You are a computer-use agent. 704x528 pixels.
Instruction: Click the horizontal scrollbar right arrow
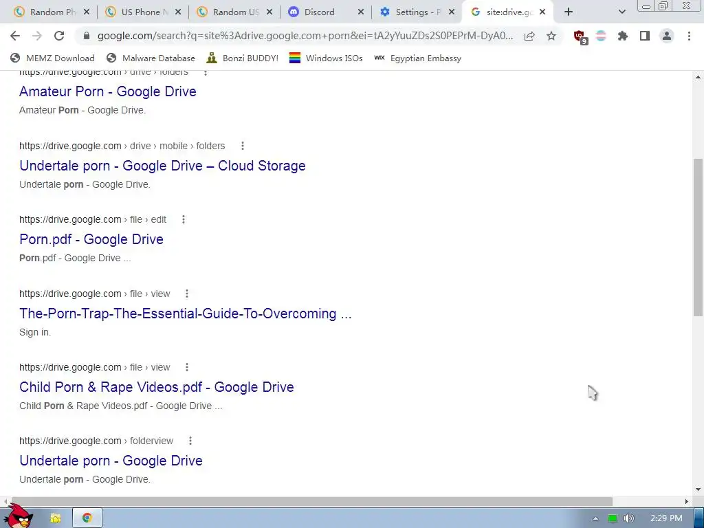point(687,501)
